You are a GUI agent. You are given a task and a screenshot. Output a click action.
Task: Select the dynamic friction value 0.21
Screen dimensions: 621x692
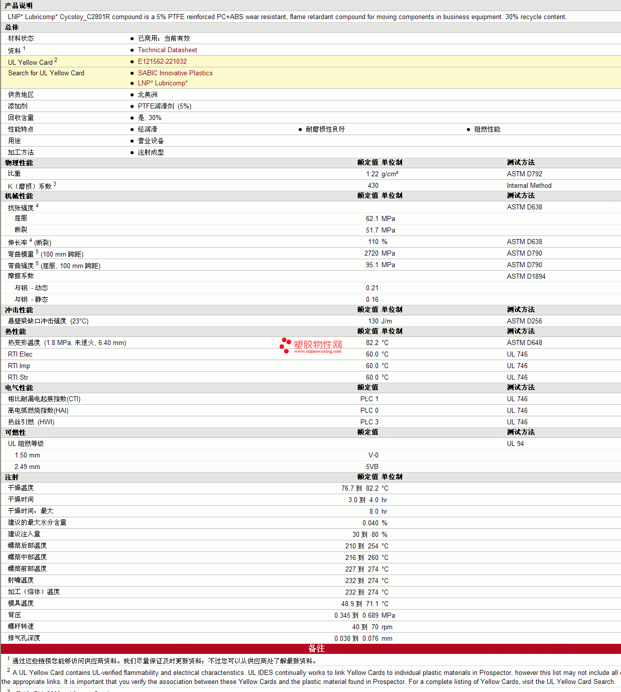coord(372,288)
